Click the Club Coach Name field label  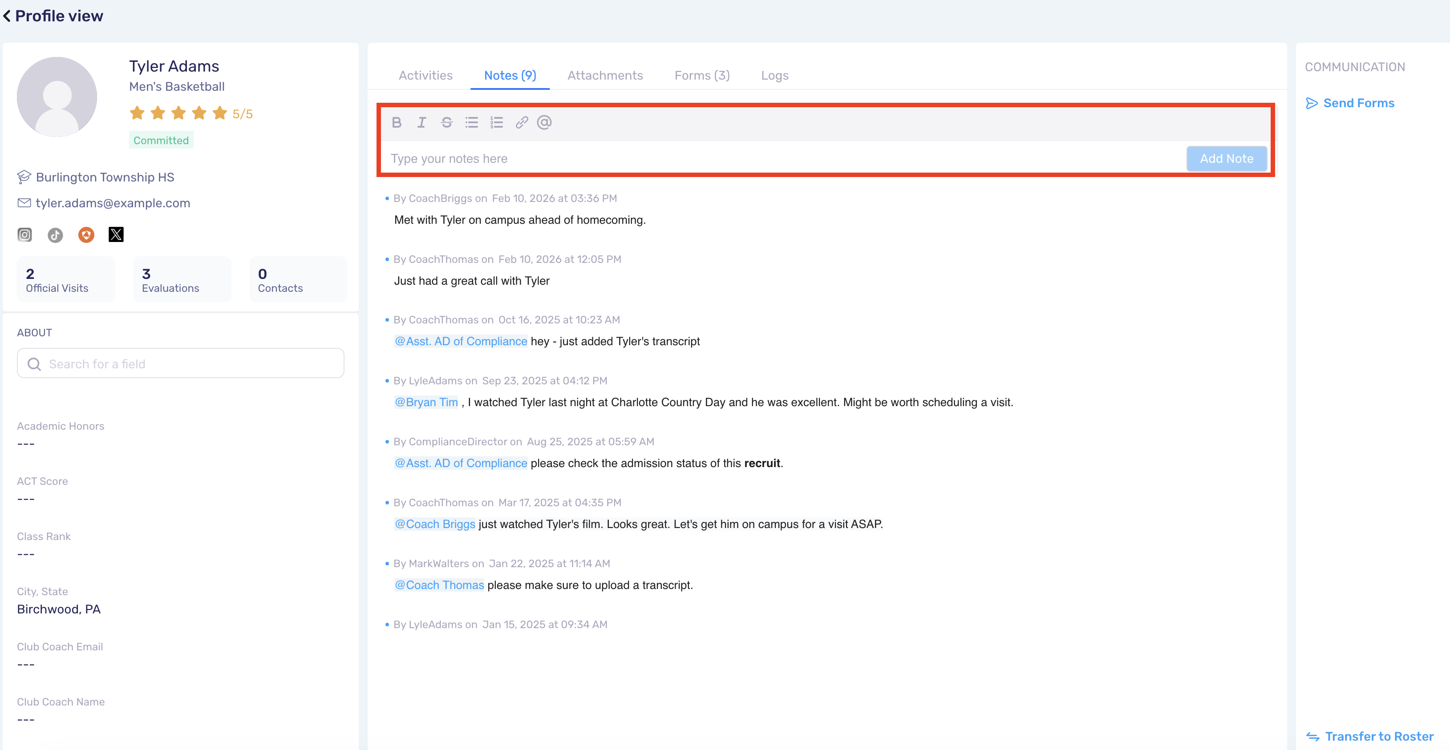click(61, 702)
